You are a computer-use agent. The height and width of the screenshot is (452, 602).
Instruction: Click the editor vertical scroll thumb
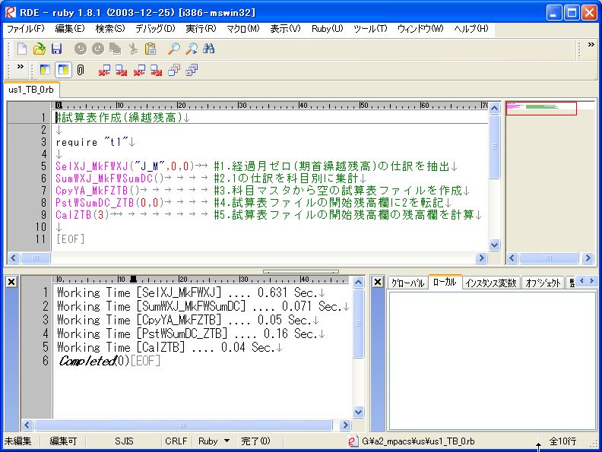click(495, 147)
